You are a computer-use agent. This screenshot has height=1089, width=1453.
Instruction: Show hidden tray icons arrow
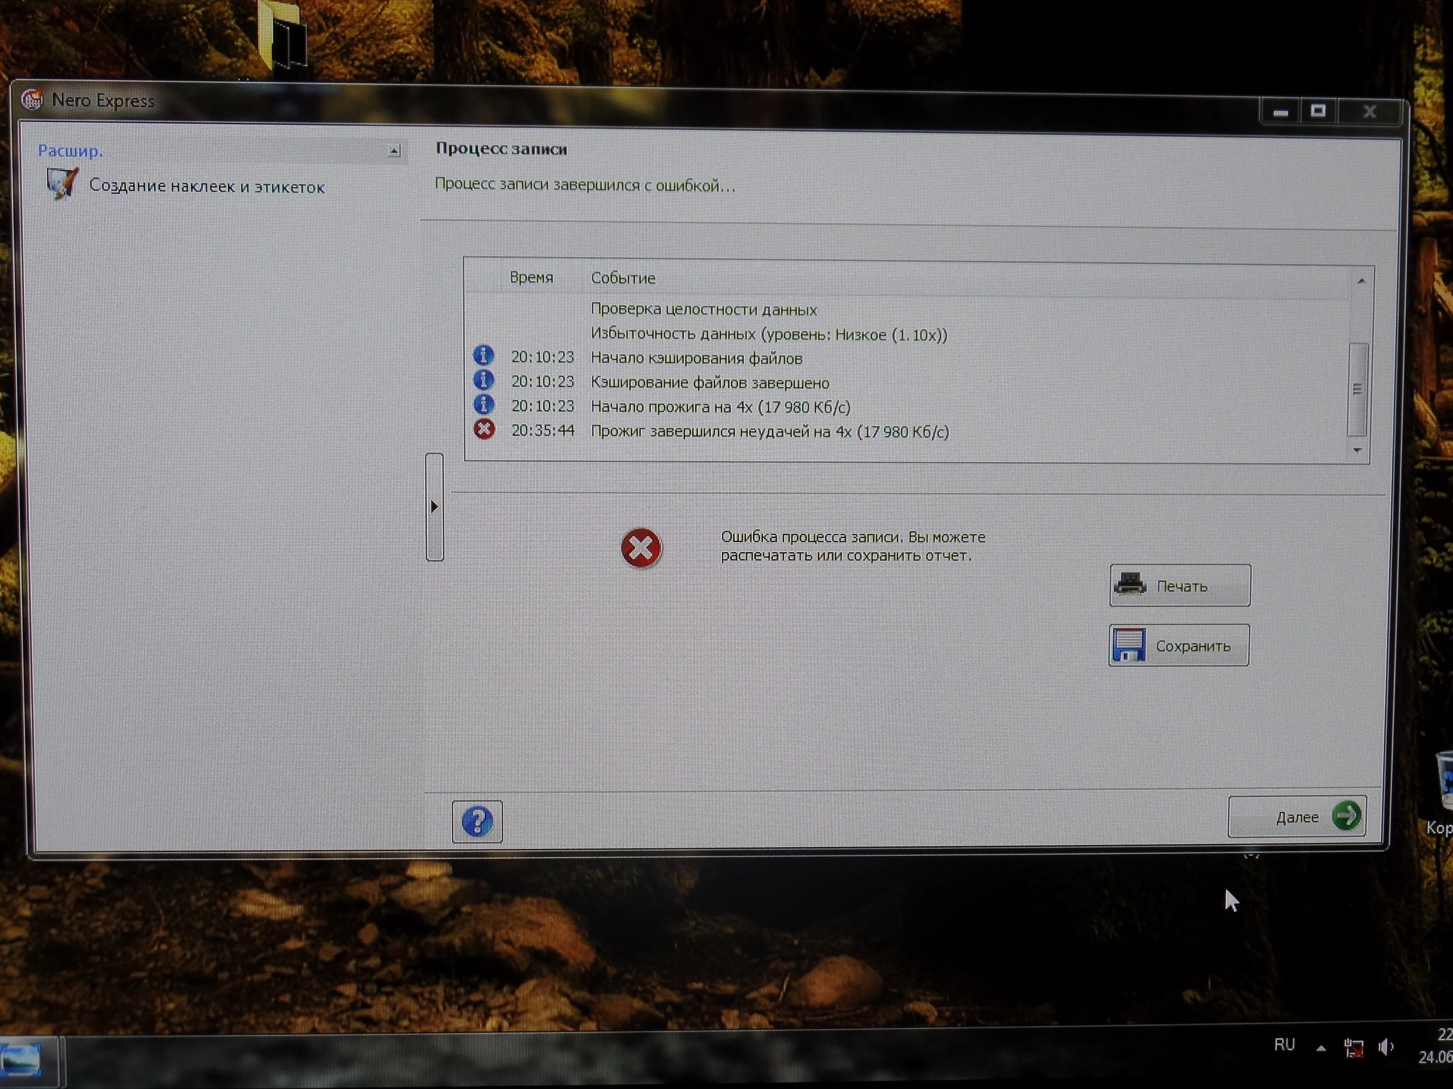tap(1321, 1048)
